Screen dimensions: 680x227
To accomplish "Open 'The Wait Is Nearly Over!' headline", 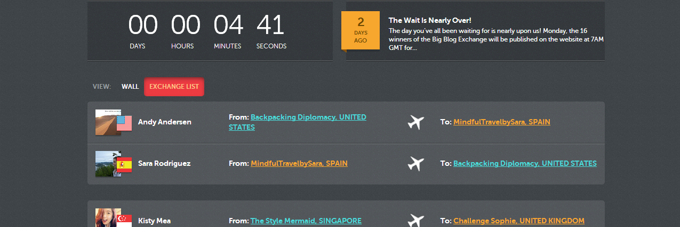I will 430,20.
